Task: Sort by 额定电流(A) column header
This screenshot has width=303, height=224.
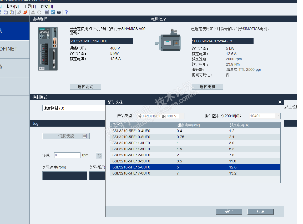Action: 254,125
